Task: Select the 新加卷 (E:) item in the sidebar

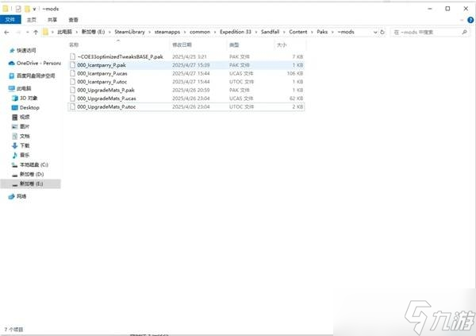Action: coord(31,184)
